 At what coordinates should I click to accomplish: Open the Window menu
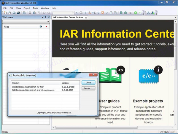point(45,8)
